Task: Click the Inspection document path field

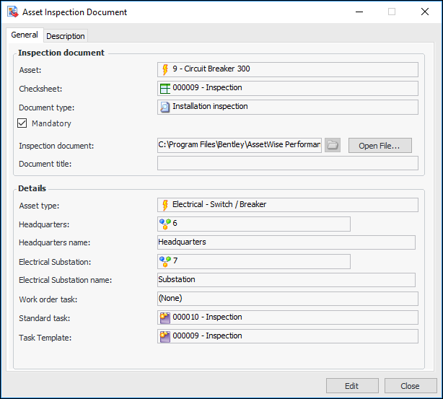Action: [239, 145]
